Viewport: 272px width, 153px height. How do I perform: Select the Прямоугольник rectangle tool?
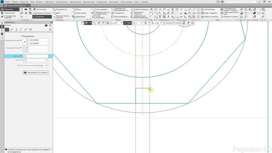[x=42, y=13]
